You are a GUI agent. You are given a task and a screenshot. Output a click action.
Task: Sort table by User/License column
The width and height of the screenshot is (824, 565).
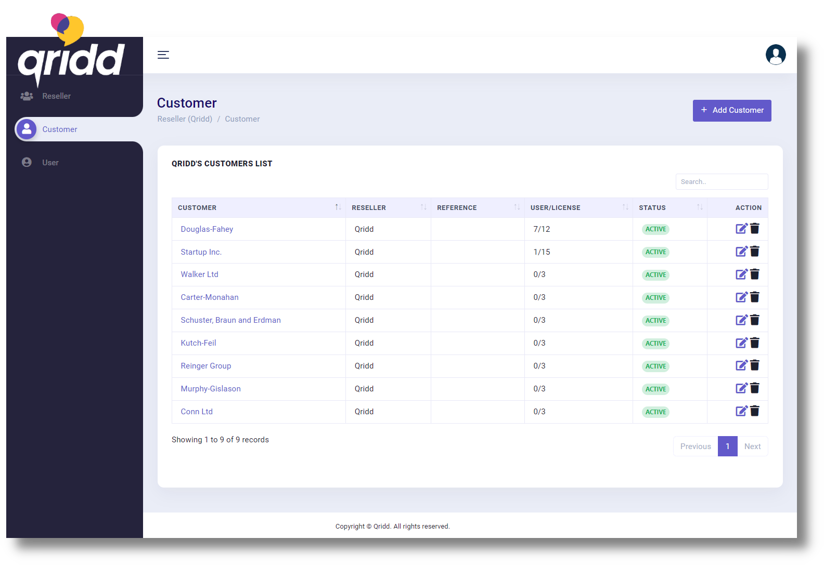tap(578, 207)
